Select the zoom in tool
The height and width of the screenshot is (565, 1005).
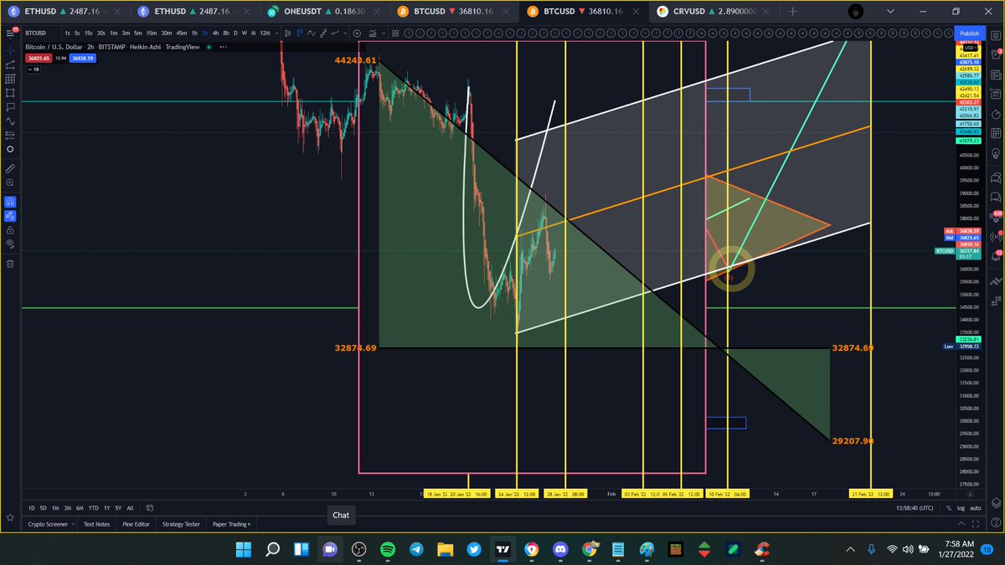coord(10,182)
